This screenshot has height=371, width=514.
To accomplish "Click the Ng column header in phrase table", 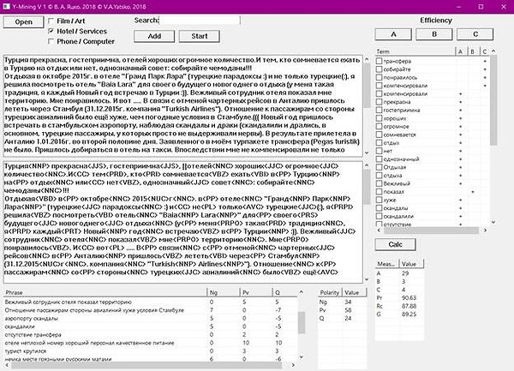I will [224, 292].
